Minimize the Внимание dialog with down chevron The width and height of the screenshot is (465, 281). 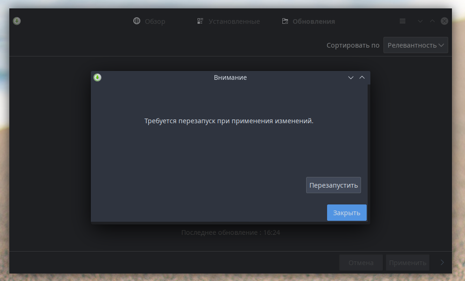pyautogui.click(x=350, y=77)
